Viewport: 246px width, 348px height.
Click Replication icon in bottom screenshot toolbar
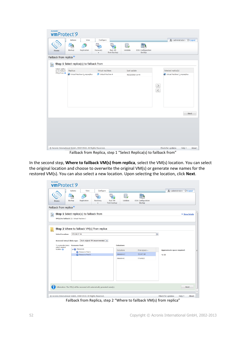(x=84, y=197)
